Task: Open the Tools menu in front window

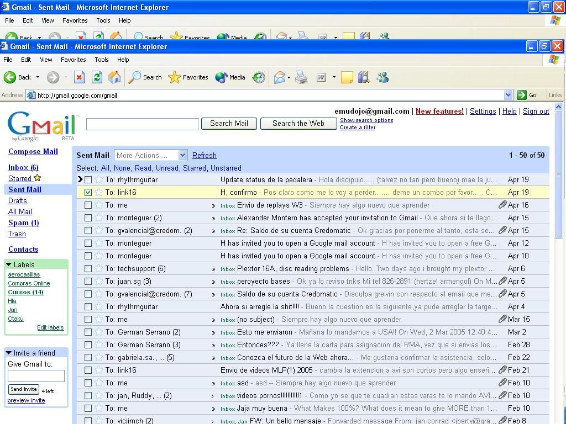Action: point(102,60)
